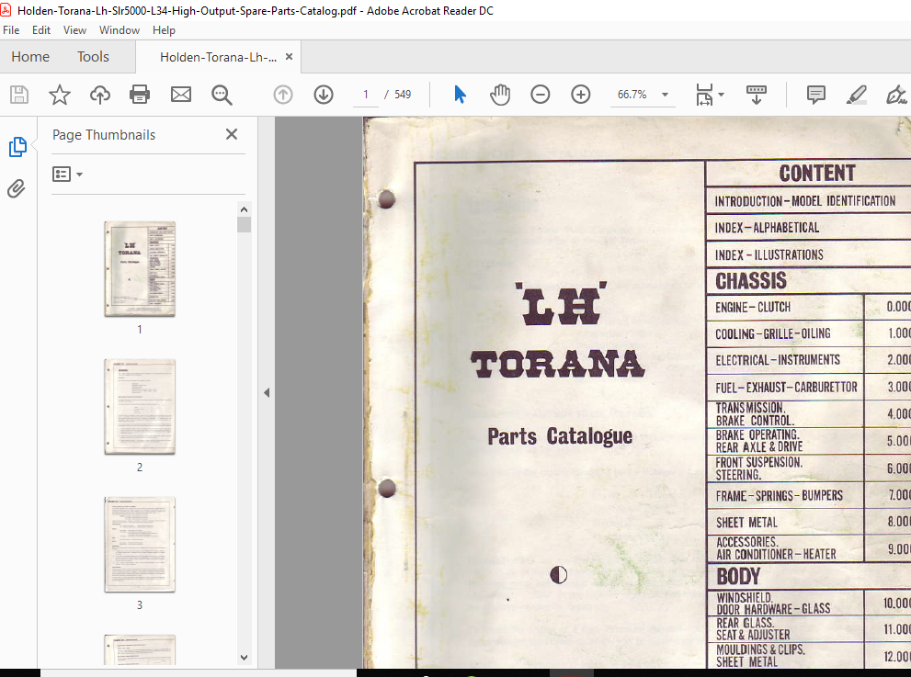
Task: Click 'ELECTRICAL–INSTRUMENTS' row in contents table
Action: 808,361
